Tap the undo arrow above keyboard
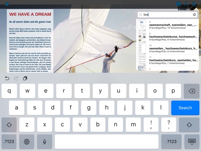This screenshot has width=201, height=151. tap(7, 78)
